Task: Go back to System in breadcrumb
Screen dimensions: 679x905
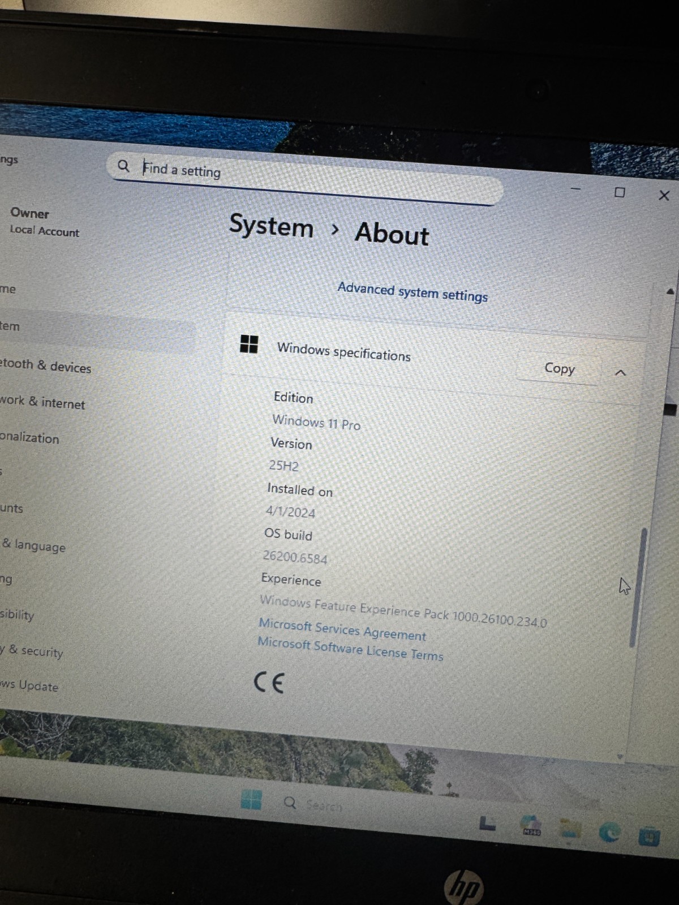Action: click(271, 226)
